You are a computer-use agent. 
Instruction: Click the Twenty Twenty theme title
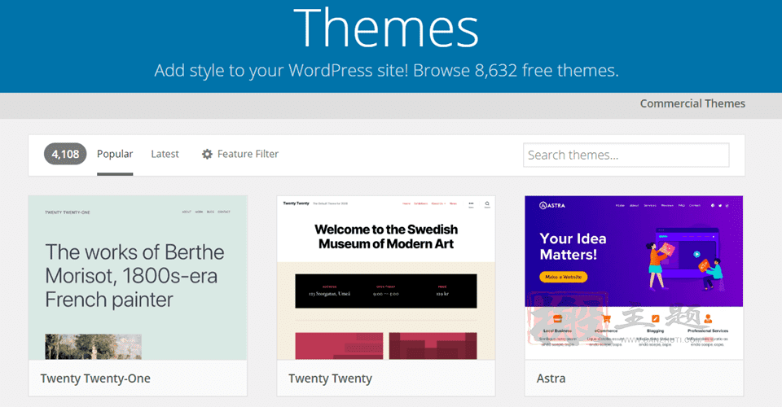click(x=330, y=379)
